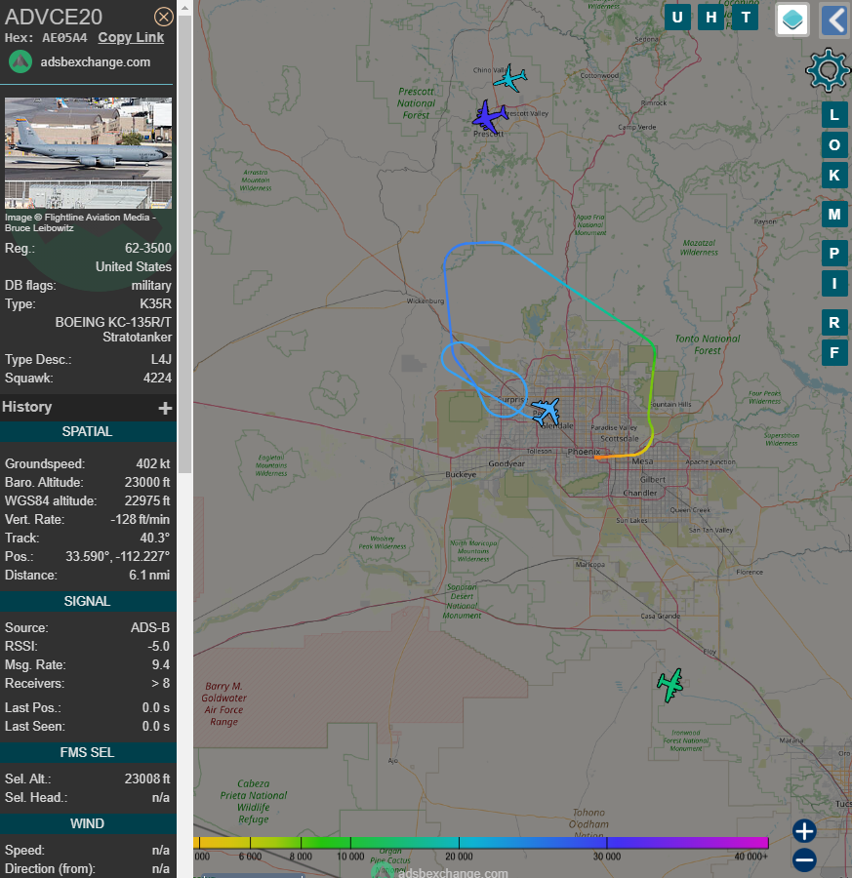Image resolution: width=852 pixels, height=878 pixels.
Task: Copy link to this aircraft
Action: (x=131, y=37)
